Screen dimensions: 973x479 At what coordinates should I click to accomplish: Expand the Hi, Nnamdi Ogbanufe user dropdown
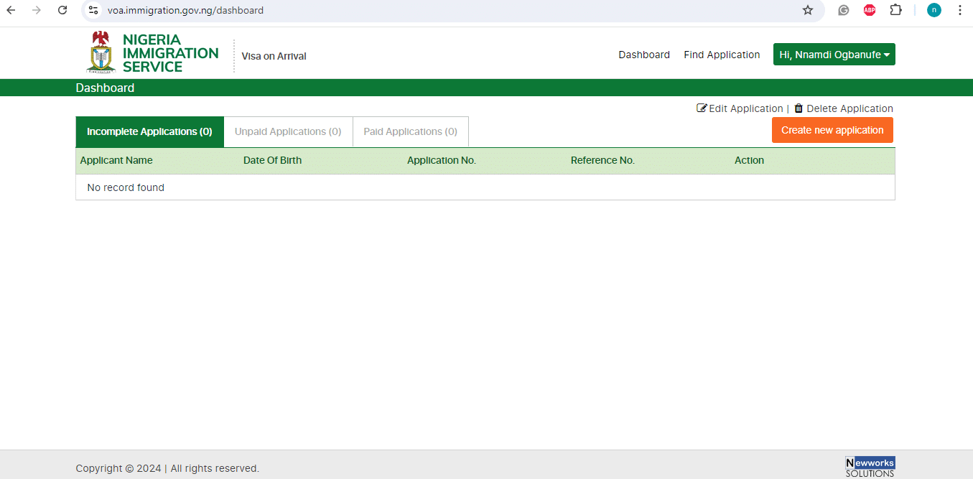(x=834, y=55)
